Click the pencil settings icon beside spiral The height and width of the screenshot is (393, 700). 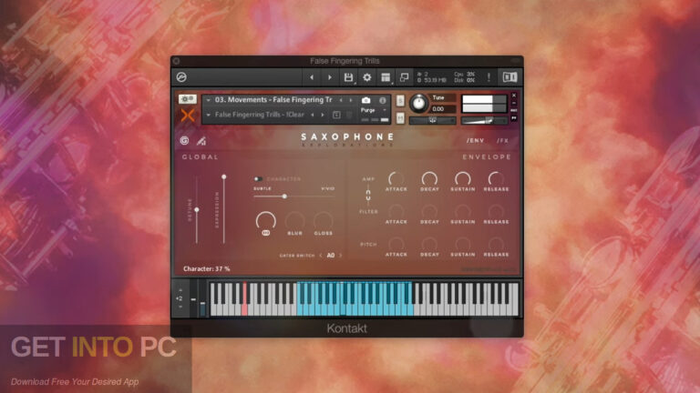(201, 141)
